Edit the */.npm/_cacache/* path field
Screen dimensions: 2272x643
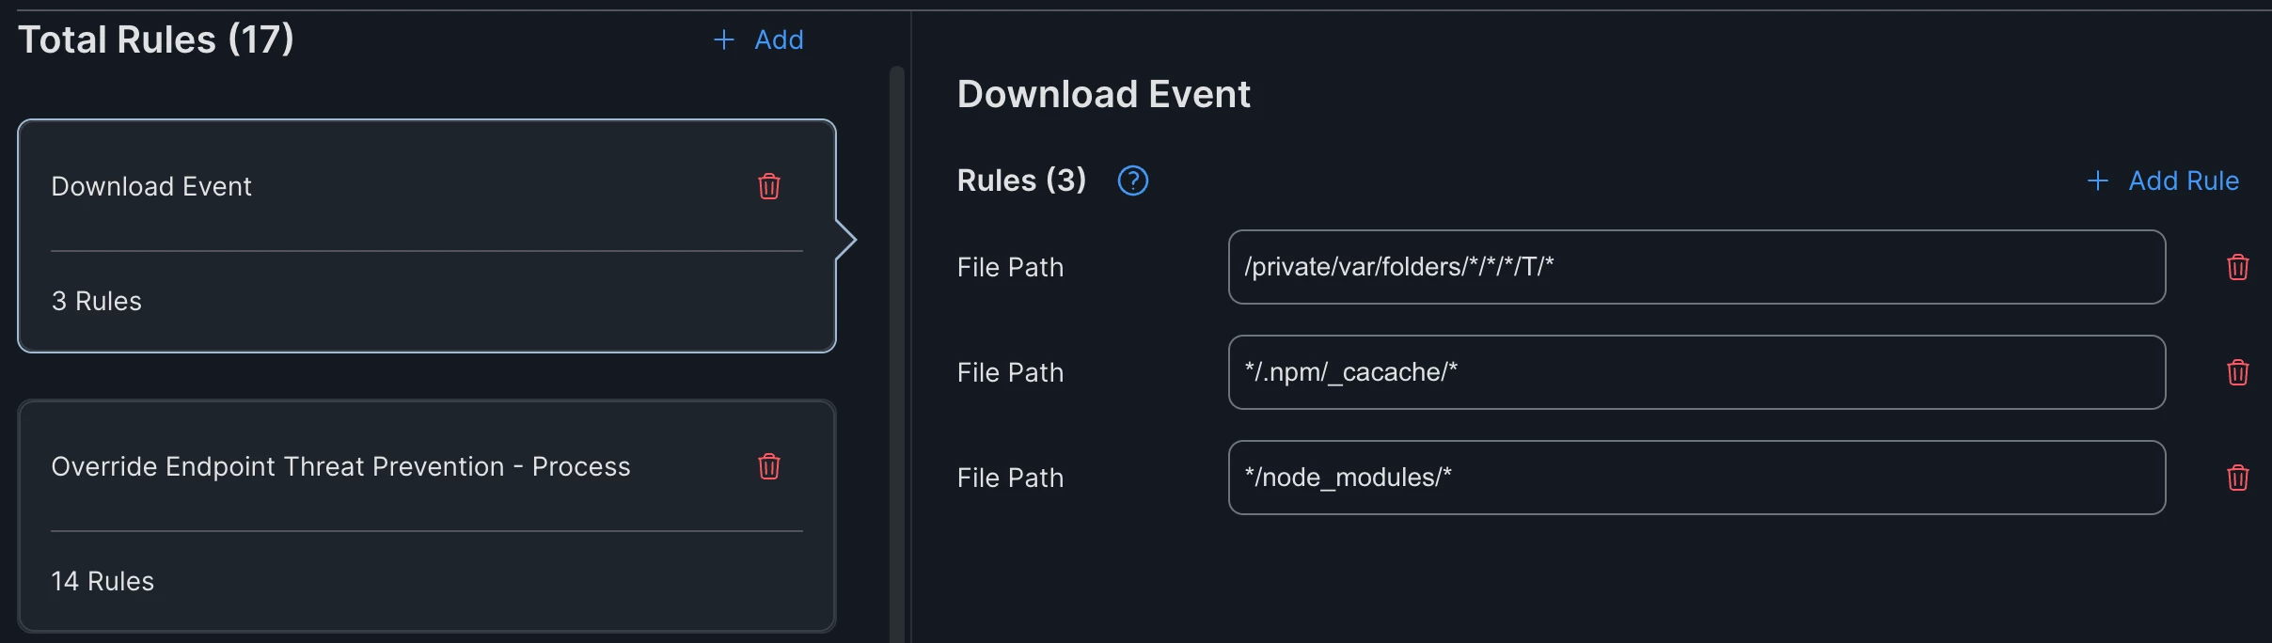[x=1697, y=372]
